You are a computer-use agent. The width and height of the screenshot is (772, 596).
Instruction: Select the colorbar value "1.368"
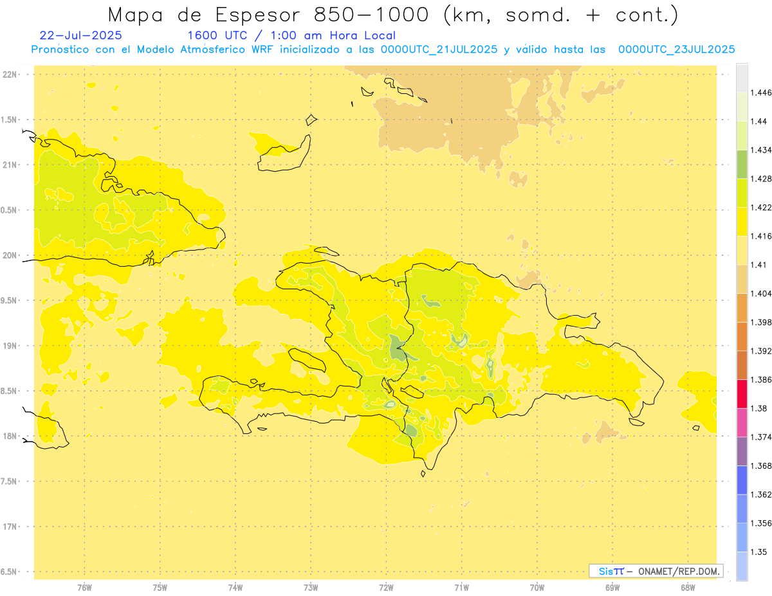click(x=761, y=465)
